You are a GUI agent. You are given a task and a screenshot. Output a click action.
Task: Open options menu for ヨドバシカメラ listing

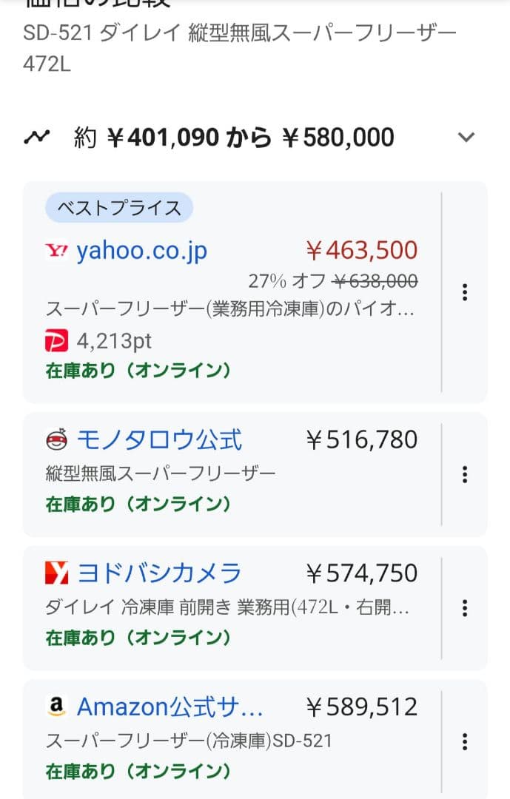pos(465,608)
